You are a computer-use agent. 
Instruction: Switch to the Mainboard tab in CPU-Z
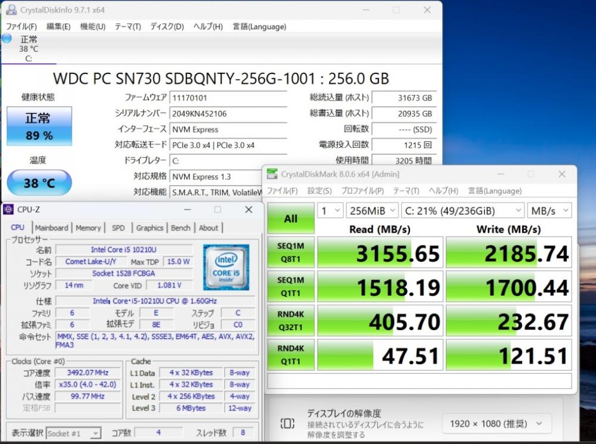point(51,228)
